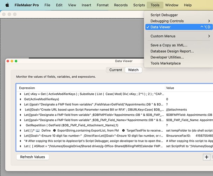Open the Window menu
The image size is (213, 176).
tap(172, 5)
